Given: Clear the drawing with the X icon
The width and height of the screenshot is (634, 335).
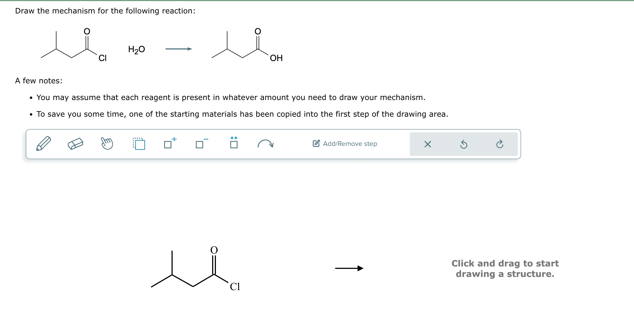Looking at the screenshot, I should pyautogui.click(x=428, y=144).
